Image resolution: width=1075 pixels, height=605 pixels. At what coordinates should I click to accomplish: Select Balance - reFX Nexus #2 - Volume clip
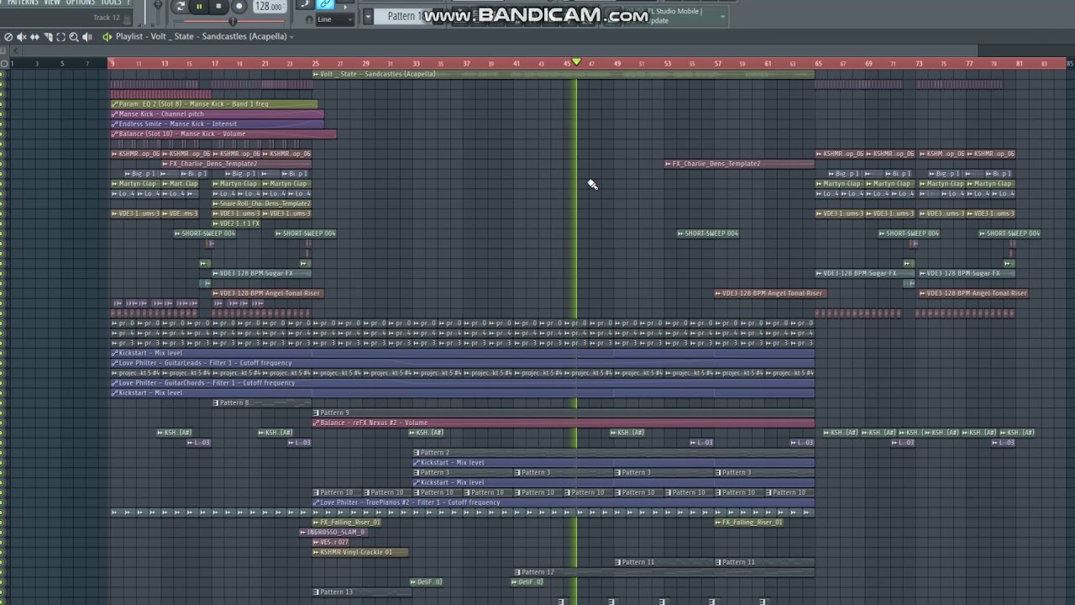coord(564,423)
